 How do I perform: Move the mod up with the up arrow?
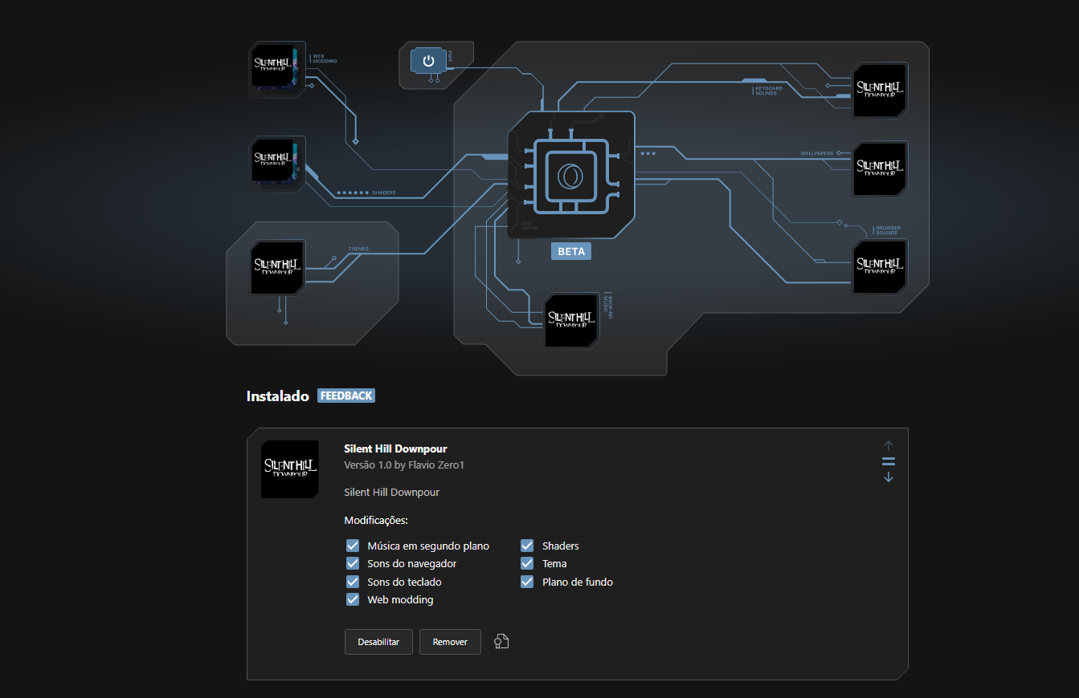(889, 445)
